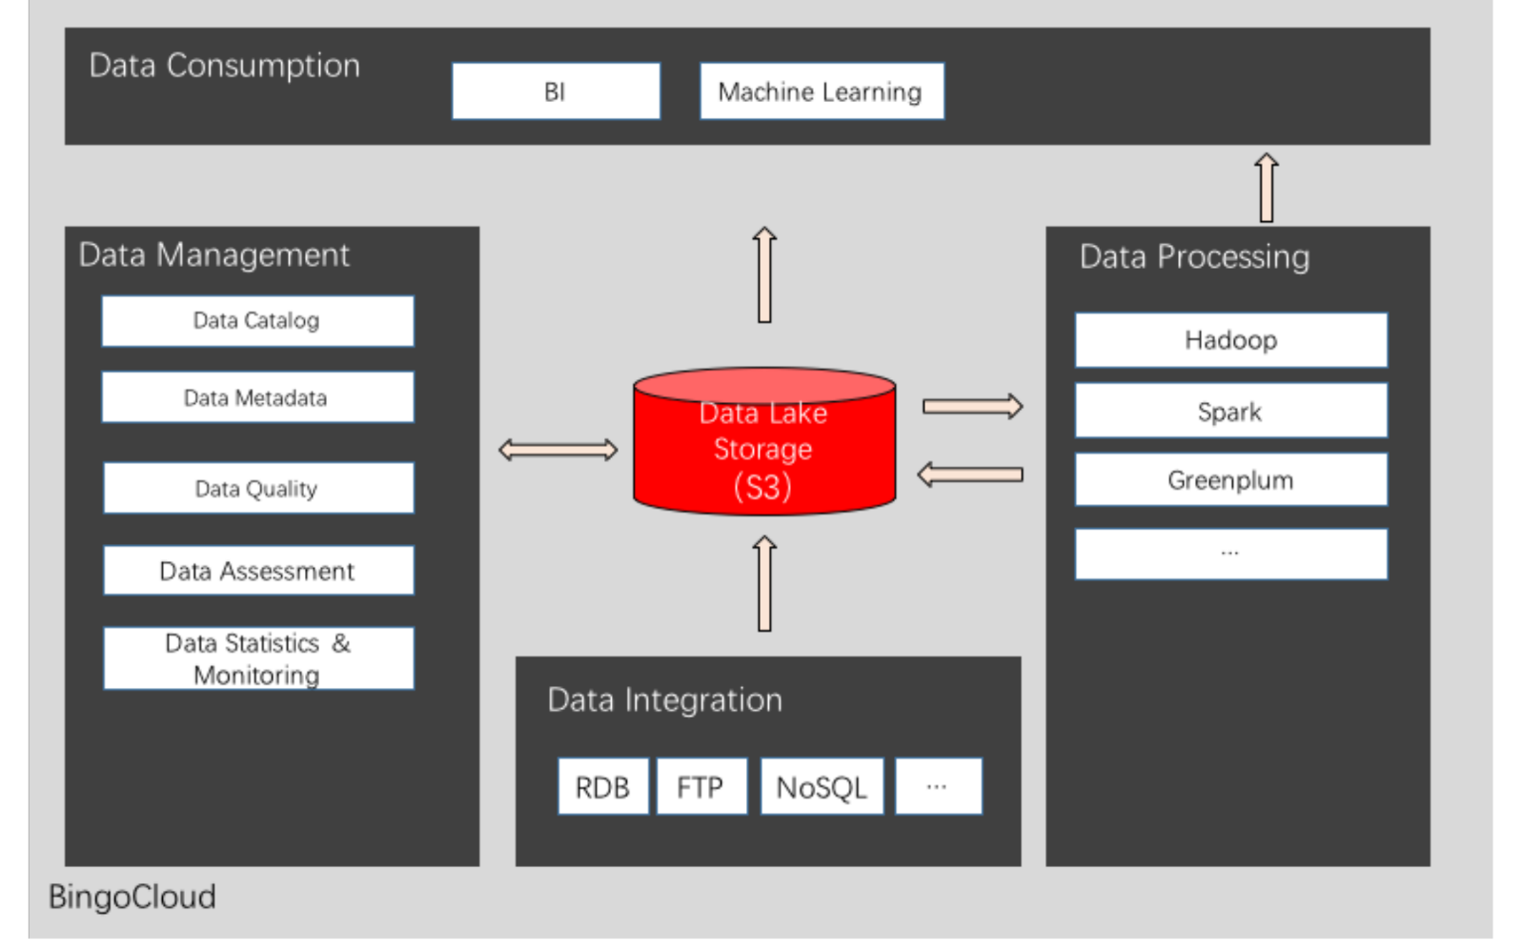The image size is (1522, 950).
Task: Choose the Data Quality box
Action: click(257, 489)
